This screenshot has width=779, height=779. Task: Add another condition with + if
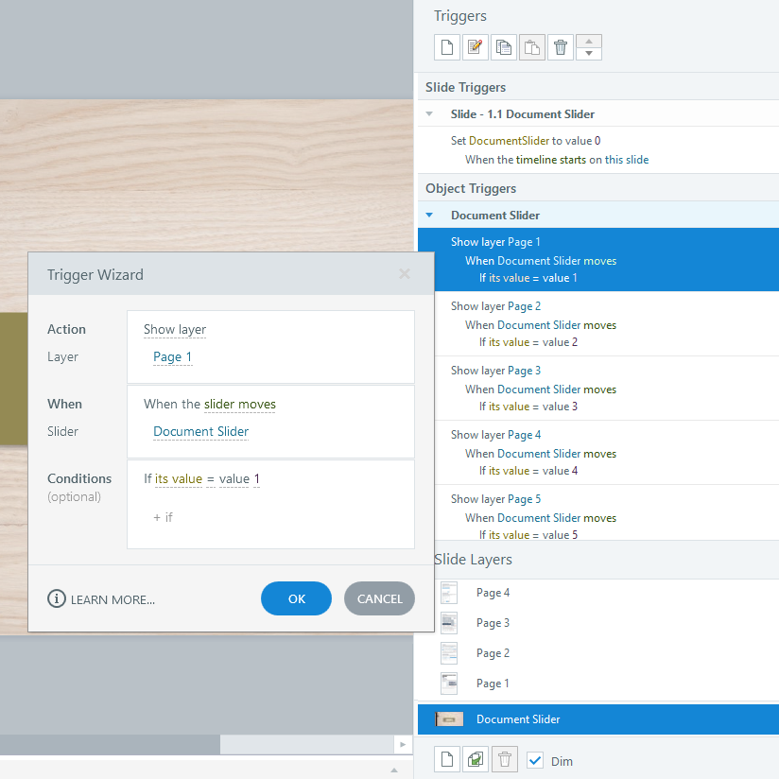click(x=163, y=517)
